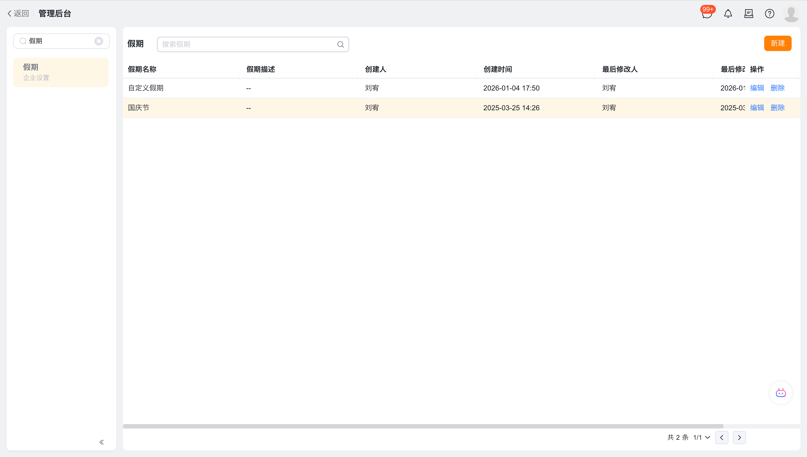807x457 pixels.
Task: Click the magnifier icon in 搜索假期 field
Action: pos(340,44)
